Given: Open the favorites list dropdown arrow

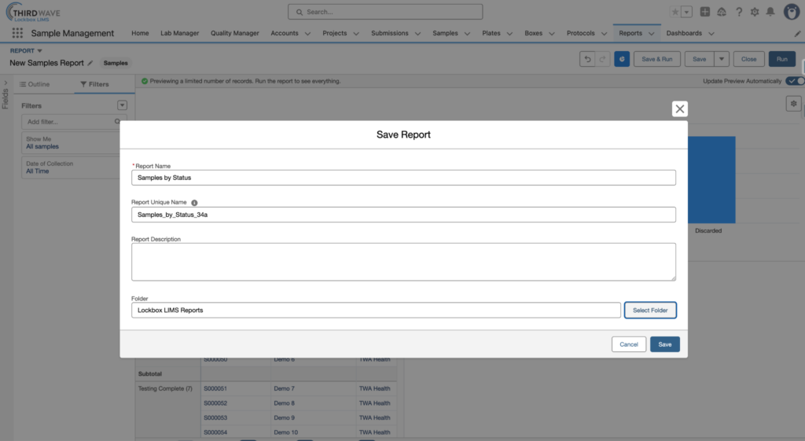Looking at the screenshot, I should pyautogui.click(x=687, y=12).
